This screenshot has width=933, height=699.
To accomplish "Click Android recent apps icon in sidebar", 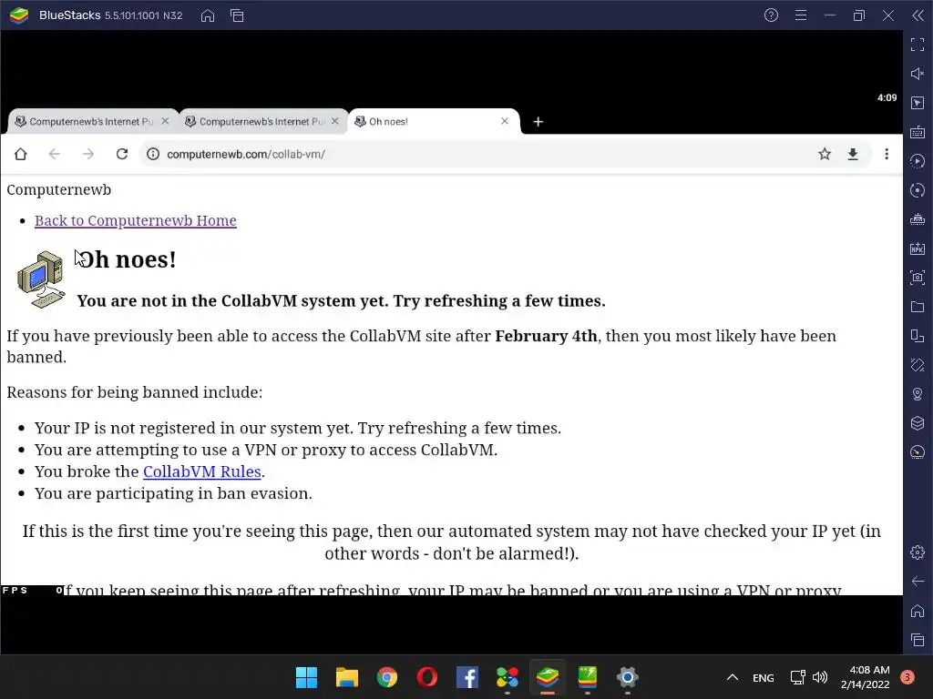I will (918, 640).
